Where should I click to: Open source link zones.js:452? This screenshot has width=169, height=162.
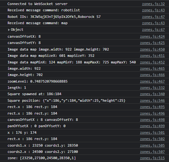point(152,62)
